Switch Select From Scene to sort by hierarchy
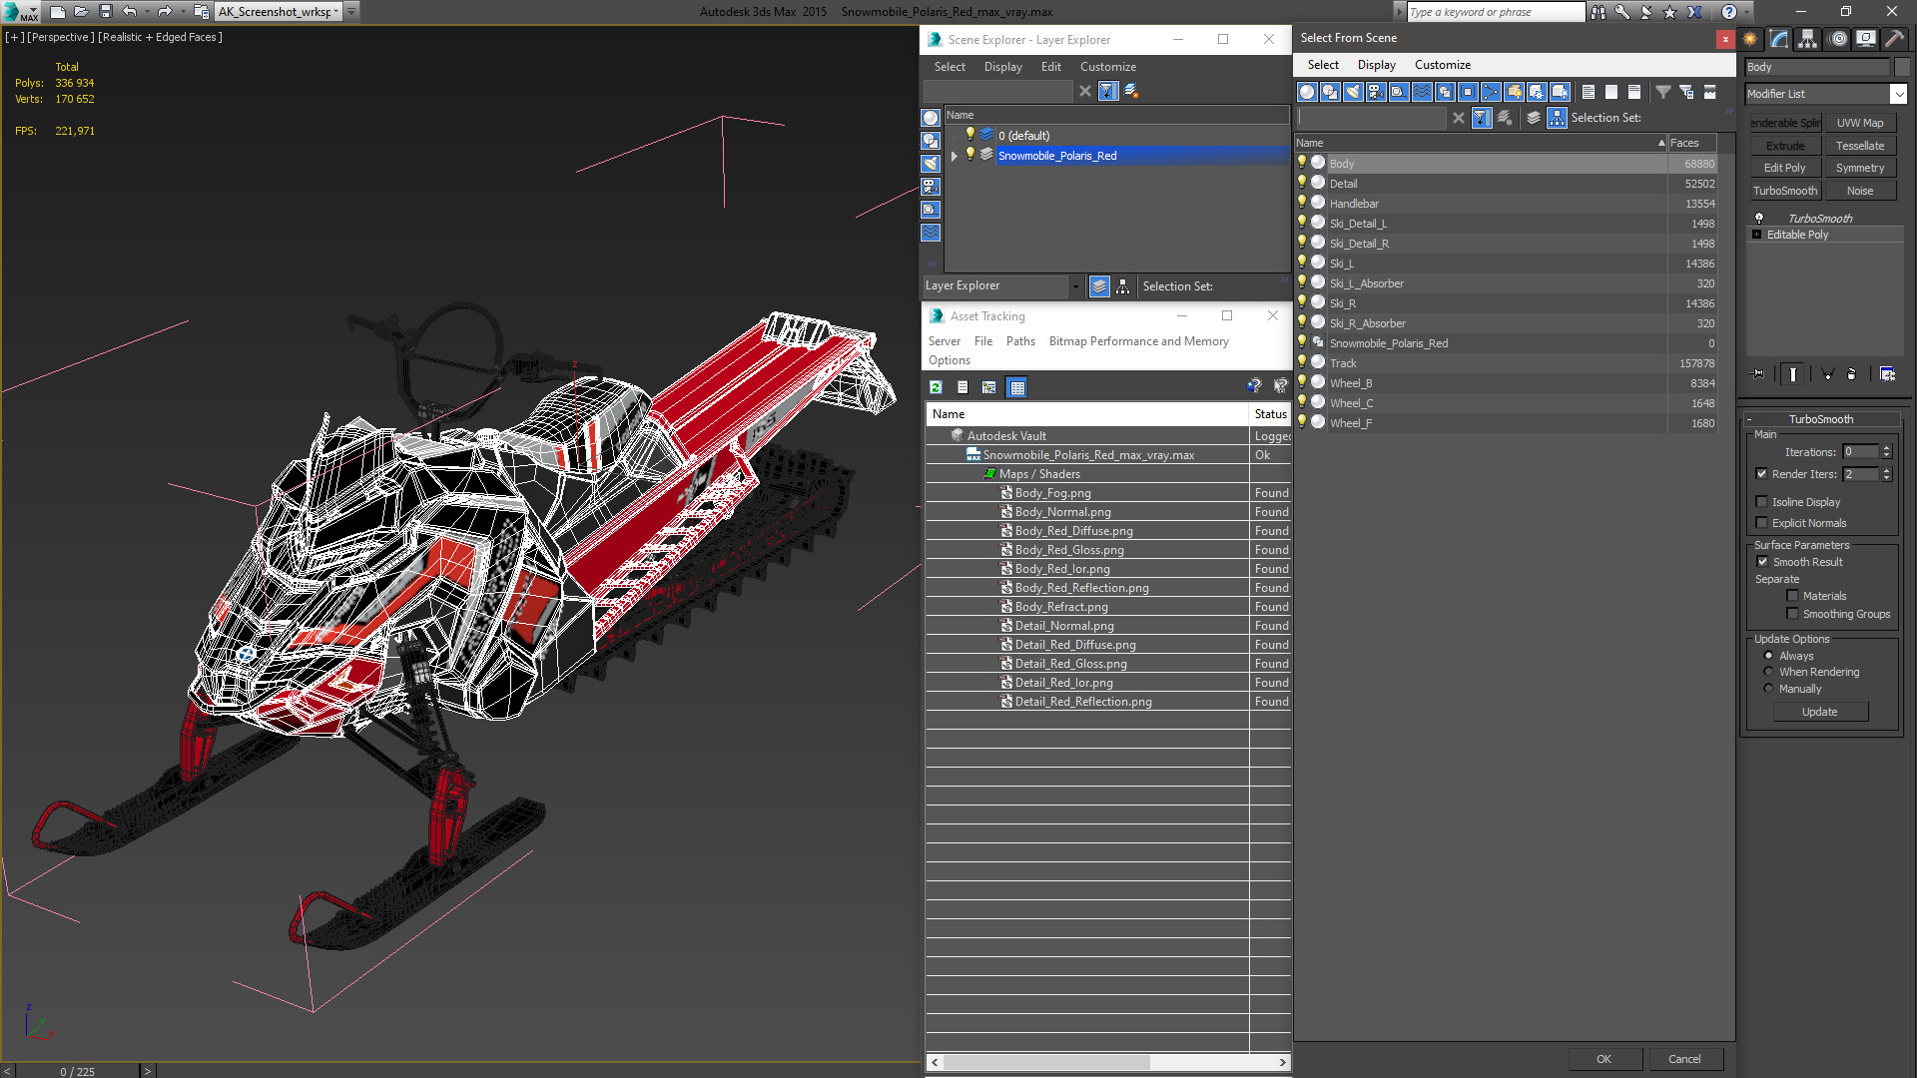The image size is (1917, 1078). click(x=1557, y=118)
